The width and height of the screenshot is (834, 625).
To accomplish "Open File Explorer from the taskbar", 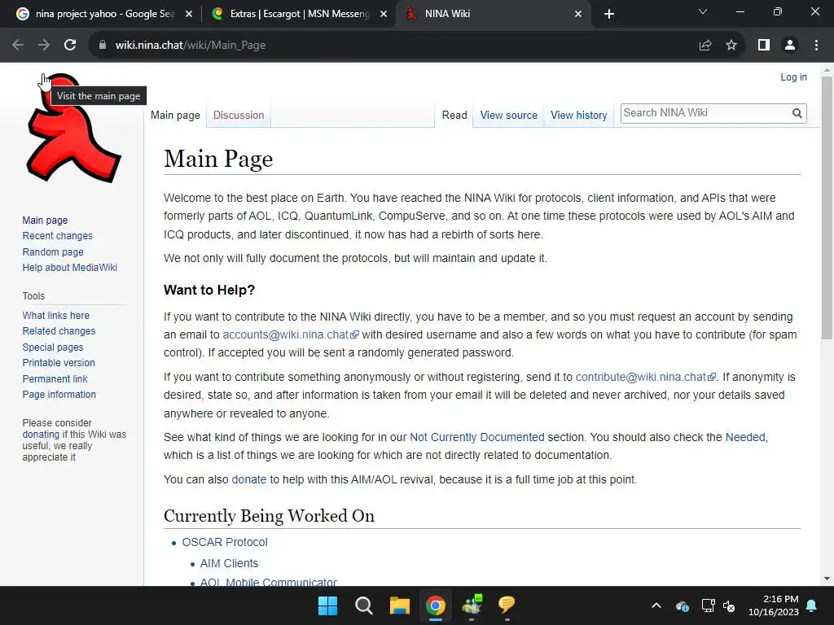I will point(399,605).
